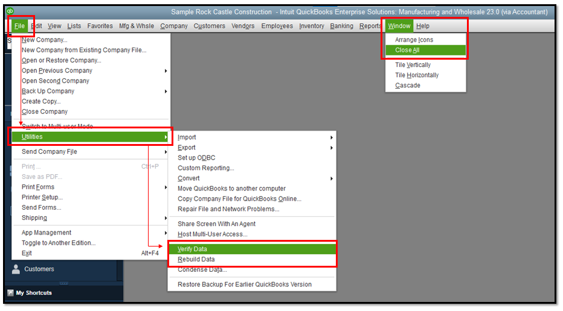Open the Inventory menu
Viewport: 563px width, 311px height.
[312, 26]
